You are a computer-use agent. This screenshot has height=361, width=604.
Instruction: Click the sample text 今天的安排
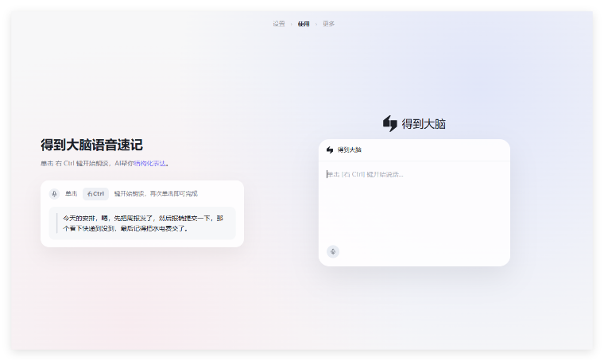[x=143, y=223]
